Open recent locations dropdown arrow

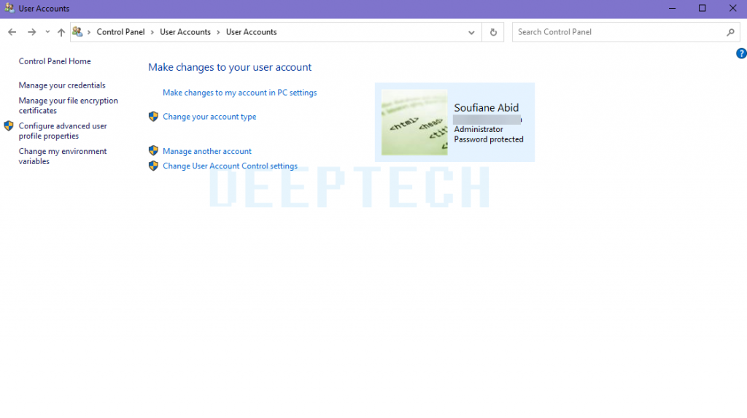[x=47, y=32]
